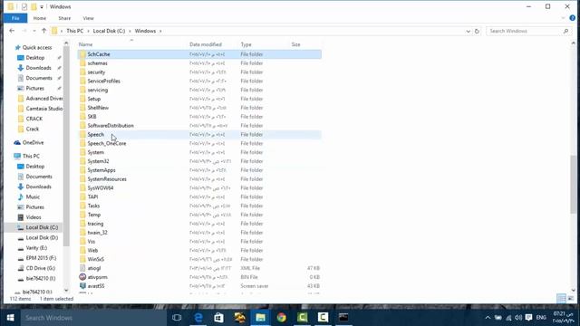Select the avastSS screen saver icon
The height and width of the screenshot is (326, 580).
click(x=82, y=286)
